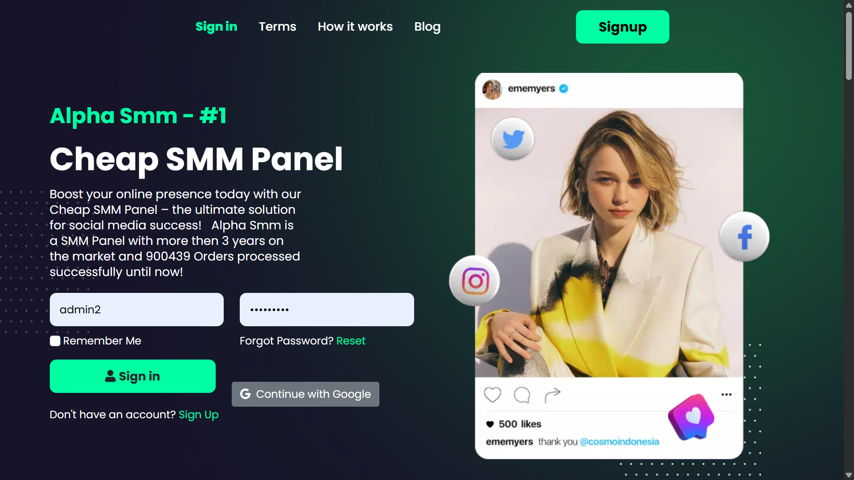Click the Reset password link
This screenshot has height=480, width=854.
point(351,341)
